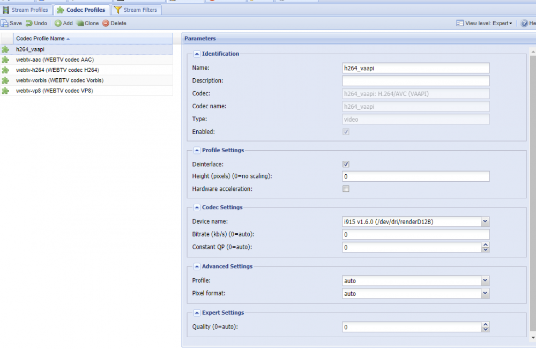Click the Height (pixels) input field
The height and width of the screenshot is (349, 536).
[x=416, y=176]
